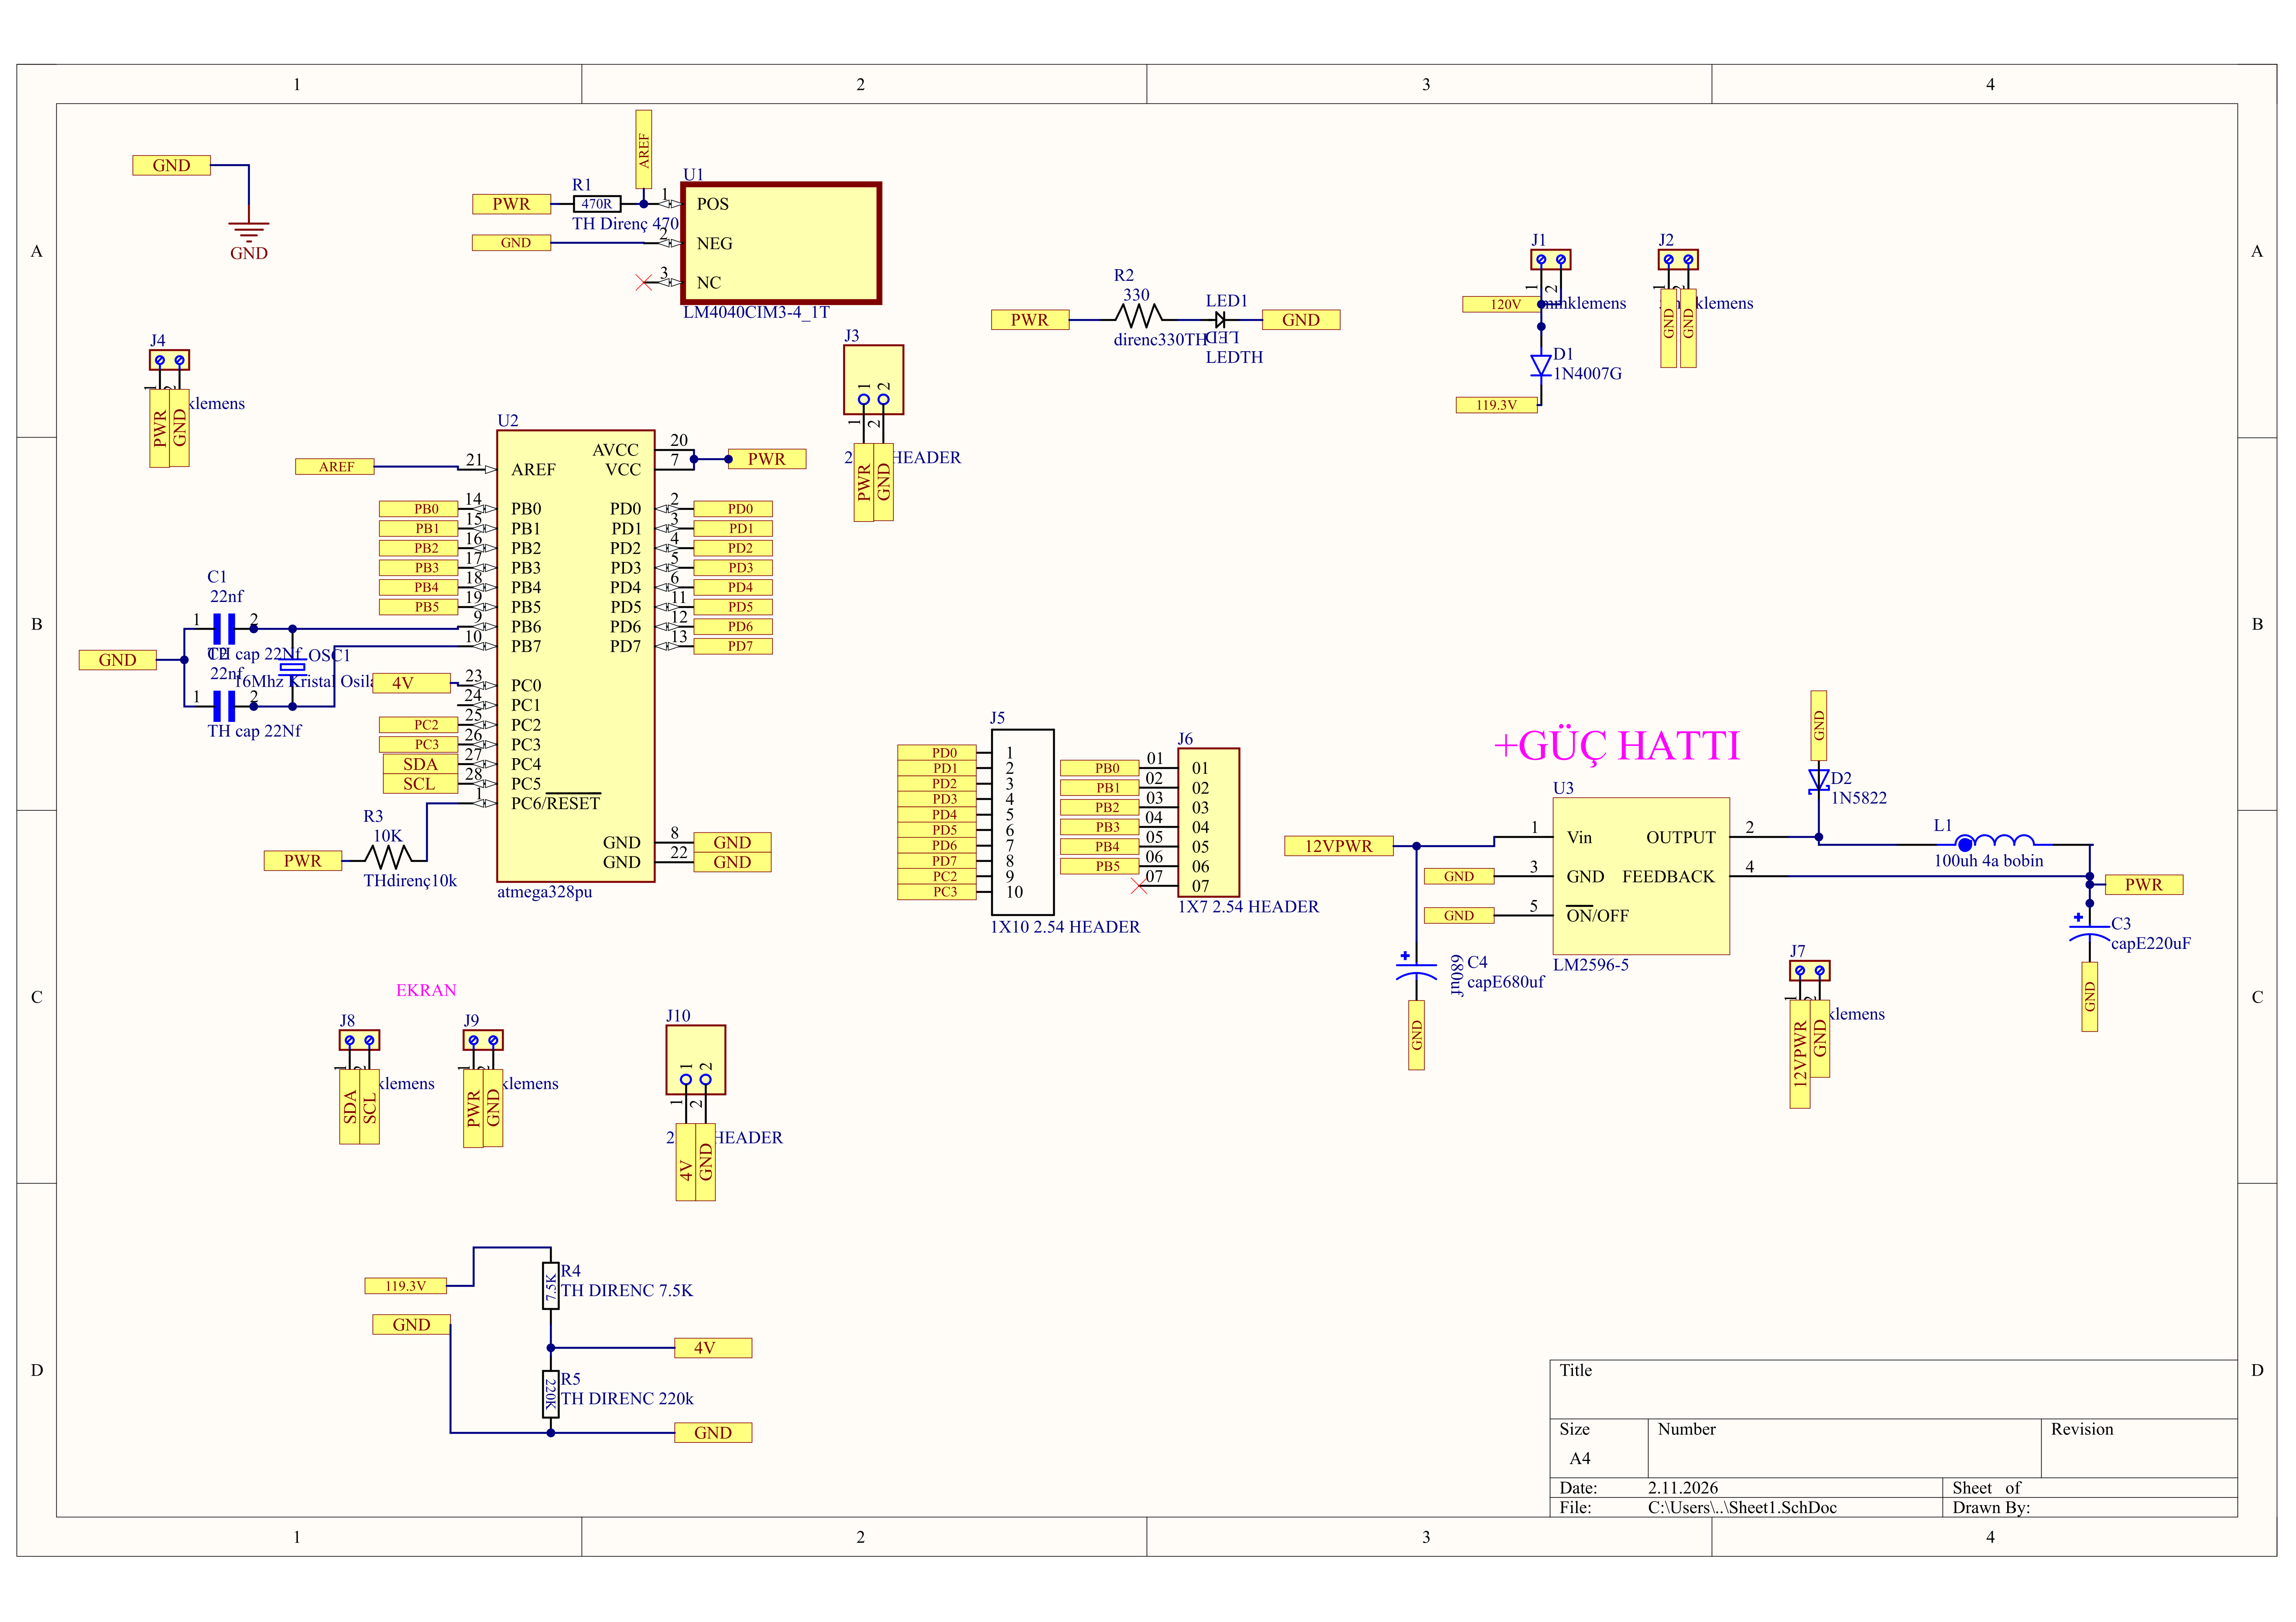Screen dimensions: 2296x1622
Task: Click the LED1 diode symbol
Action: [1220, 320]
